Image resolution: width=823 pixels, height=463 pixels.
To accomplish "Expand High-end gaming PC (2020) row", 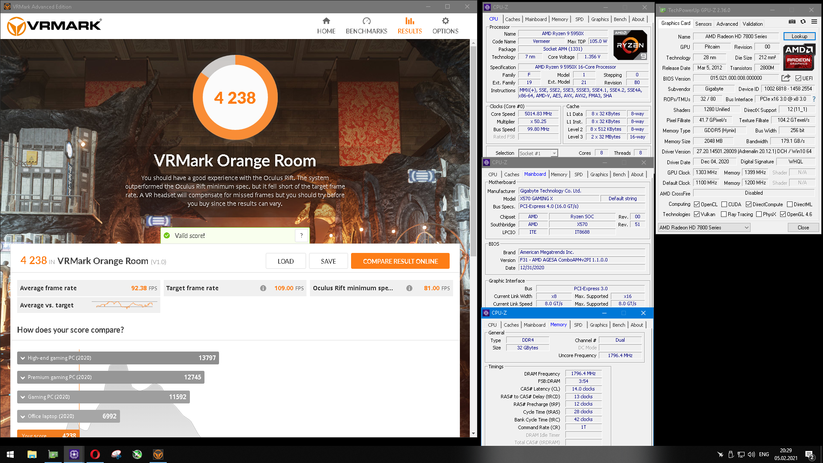I will coord(118,358).
